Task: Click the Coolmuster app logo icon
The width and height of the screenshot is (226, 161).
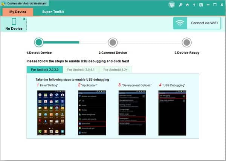Action: pyautogui.click(x=3, y=3)
